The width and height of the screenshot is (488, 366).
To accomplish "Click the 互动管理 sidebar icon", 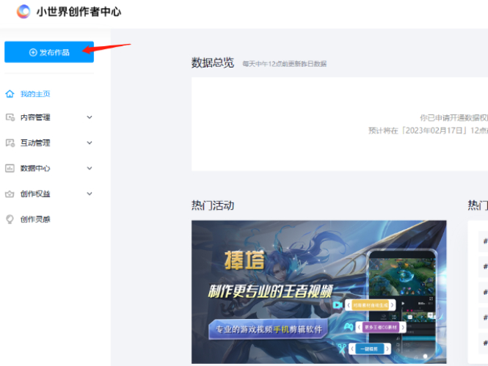I will 10,143.
